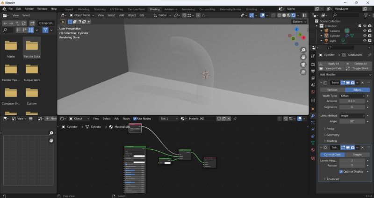Open the Render menu
This screenshot has height=198, width=374.
[29, 9]
